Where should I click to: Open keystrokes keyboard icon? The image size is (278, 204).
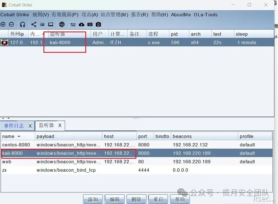(x=90, y=24)
